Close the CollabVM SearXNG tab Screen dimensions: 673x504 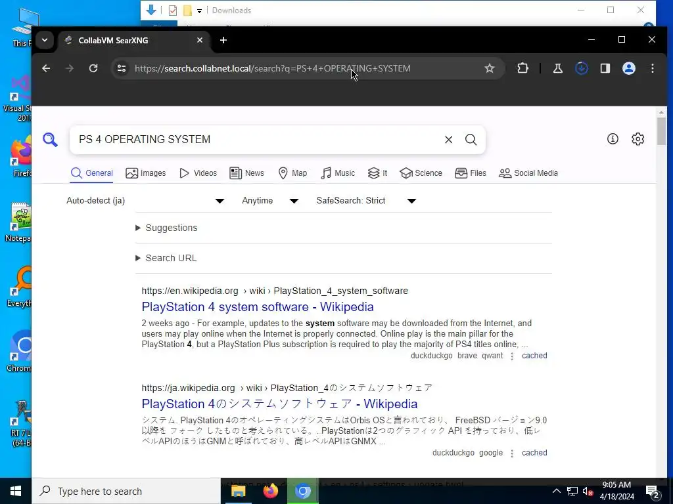pos(200,40)
